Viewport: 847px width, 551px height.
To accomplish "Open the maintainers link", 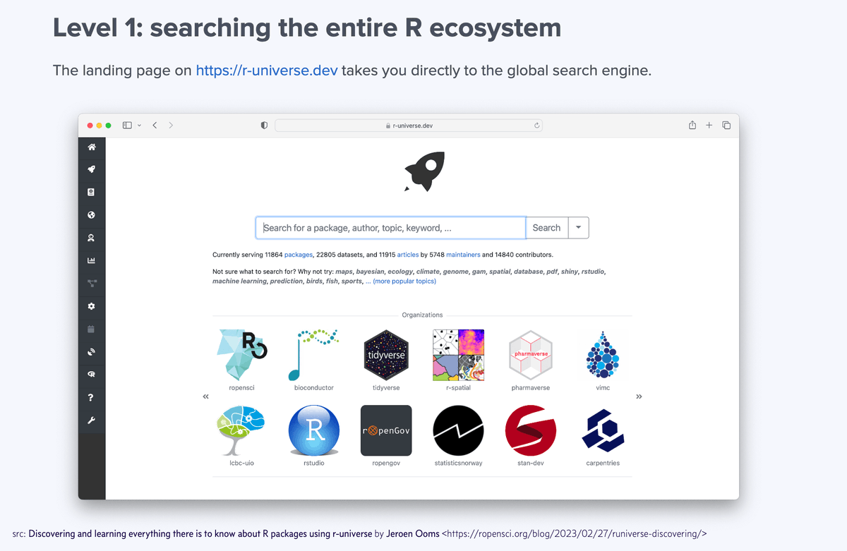I will click(463, 255).
